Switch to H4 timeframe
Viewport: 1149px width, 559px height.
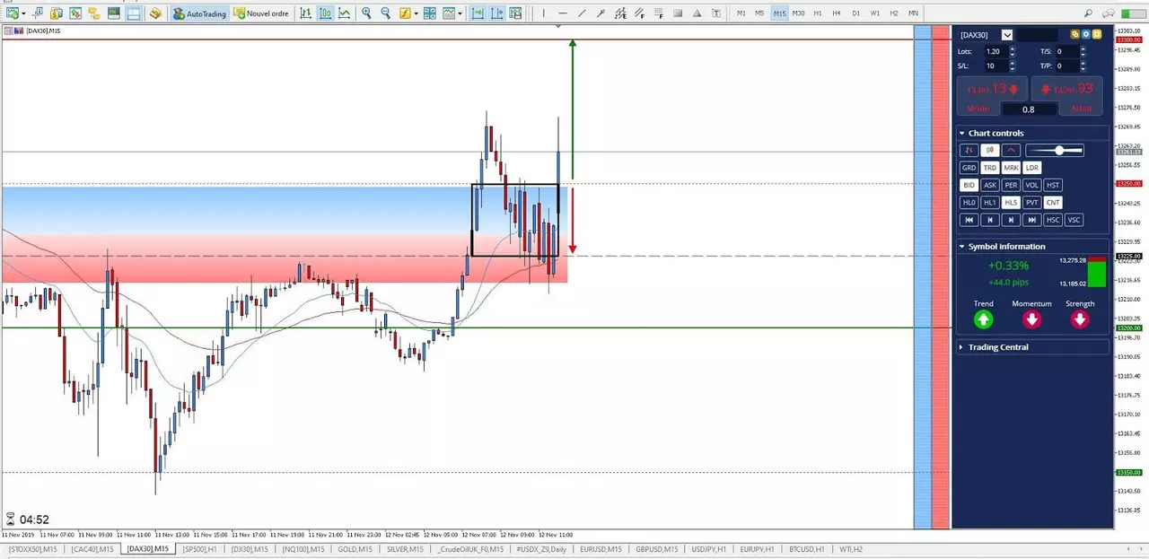click(x=837, y=13)
